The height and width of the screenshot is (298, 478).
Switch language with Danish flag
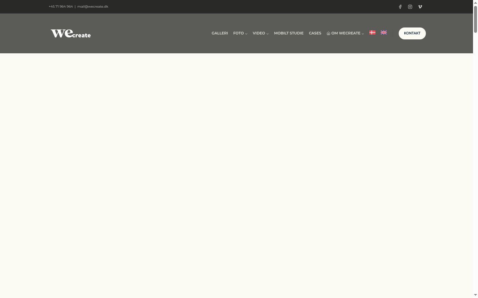coord(372,32)
